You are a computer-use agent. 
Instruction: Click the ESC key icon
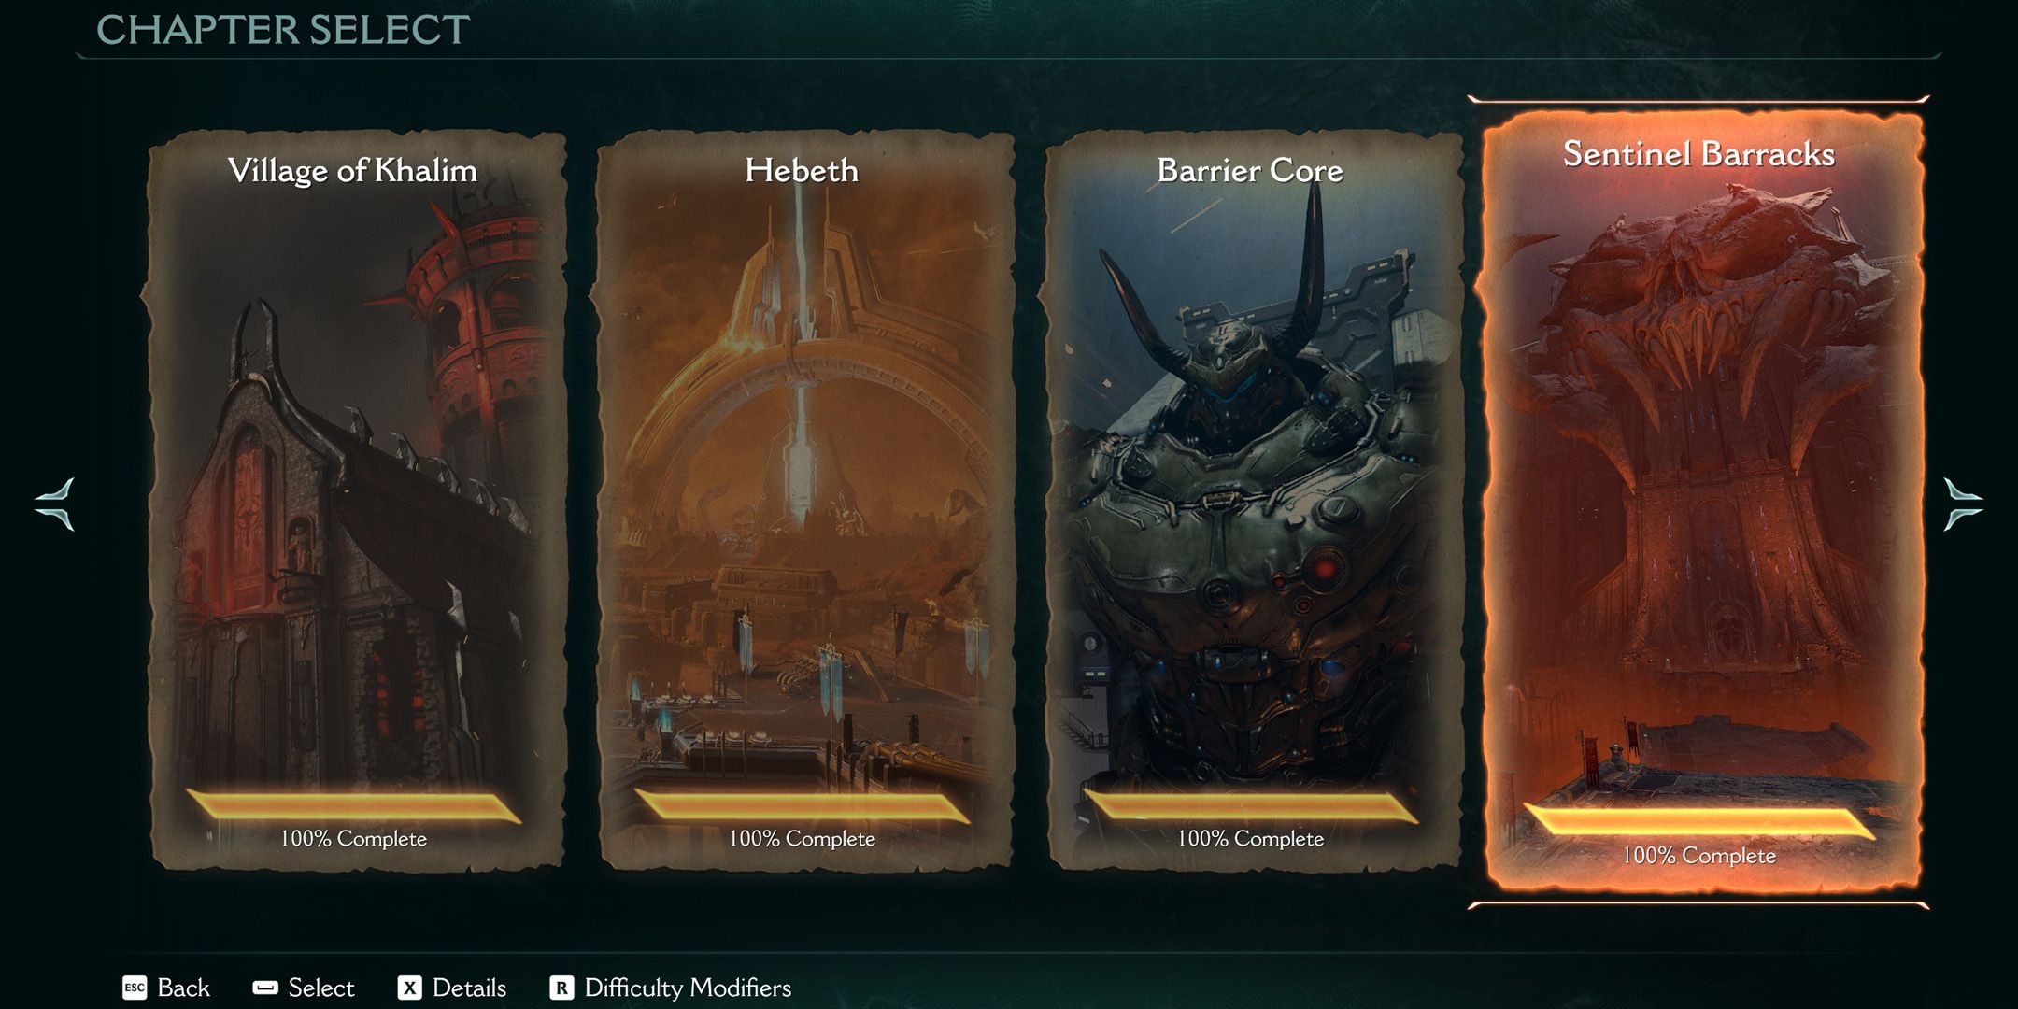[135, 988]
